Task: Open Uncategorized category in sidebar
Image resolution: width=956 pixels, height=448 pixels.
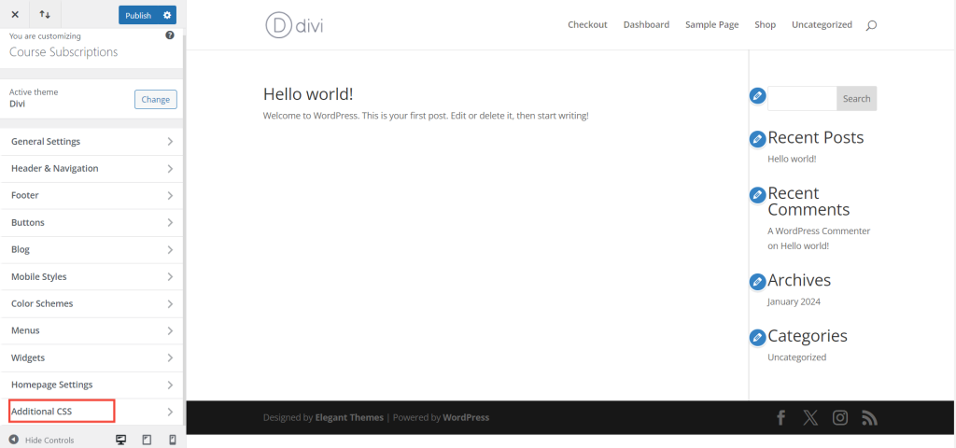Action: [x=797, y=357]
